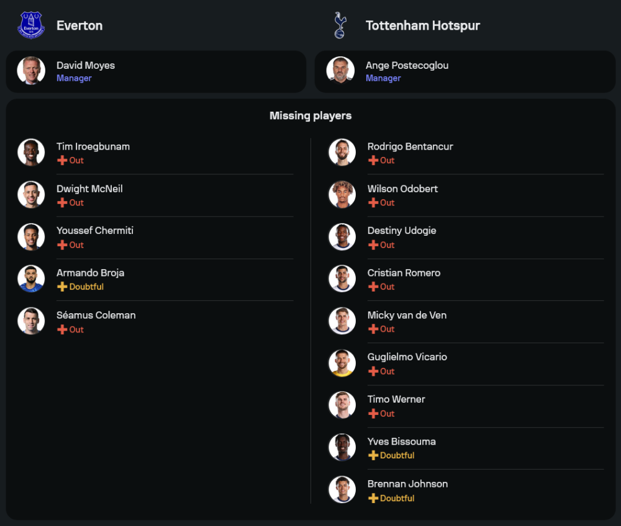Screen dimensions: 621x526
Task: Open Ange Postecoglou manager profile link
Action: pyautogui.click(x=407, y=65)
